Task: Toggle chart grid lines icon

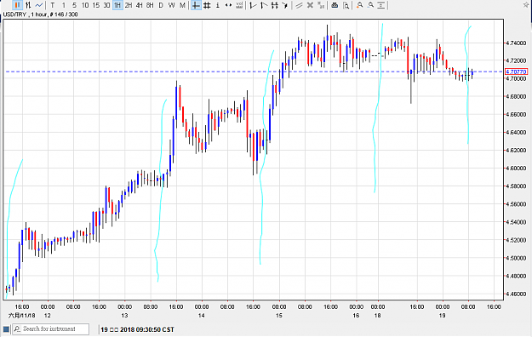Action: coord(207,5)
